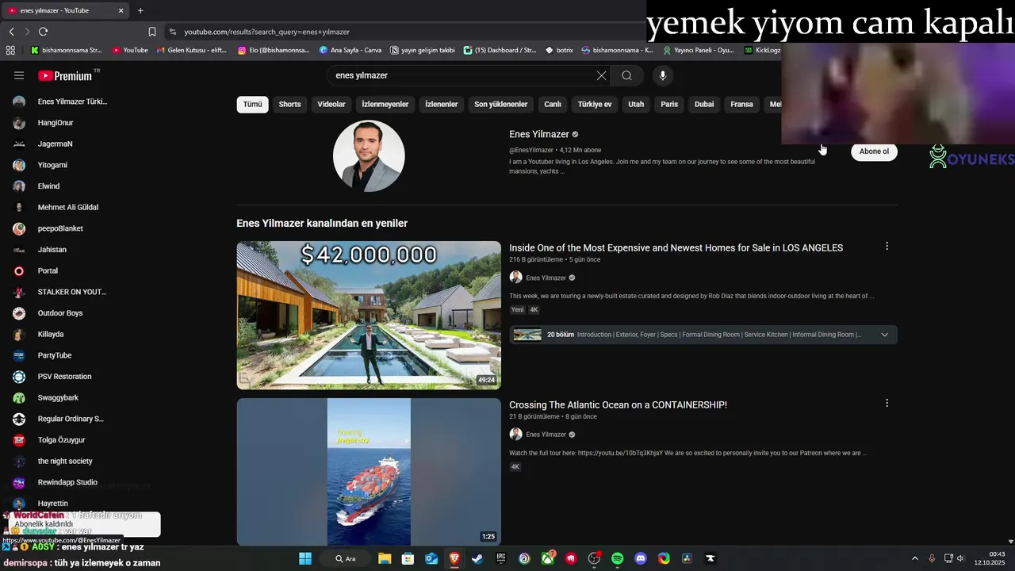Open the YouTube bookmark in the bookmarks bar
The width and height of the screenshot is (1015, 571).
(129, 50)
